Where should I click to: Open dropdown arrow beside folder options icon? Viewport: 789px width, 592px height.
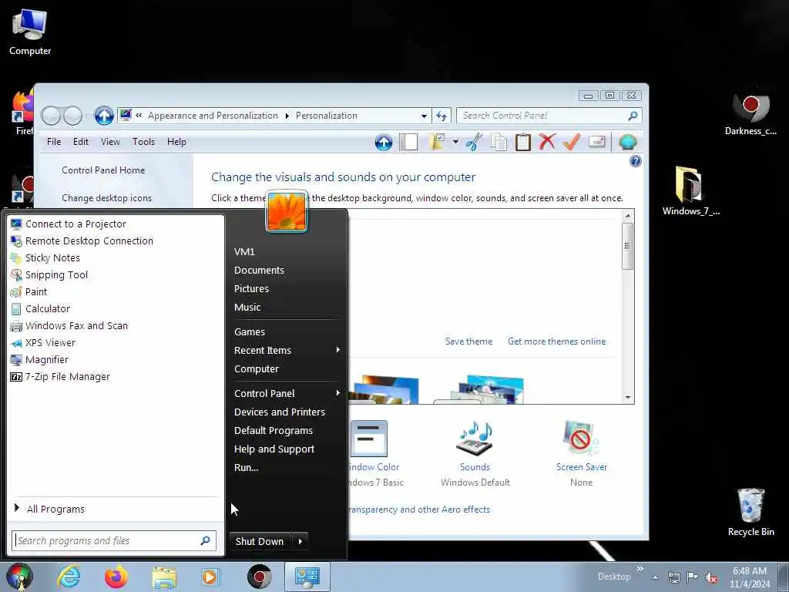click(x=455, y=142)
